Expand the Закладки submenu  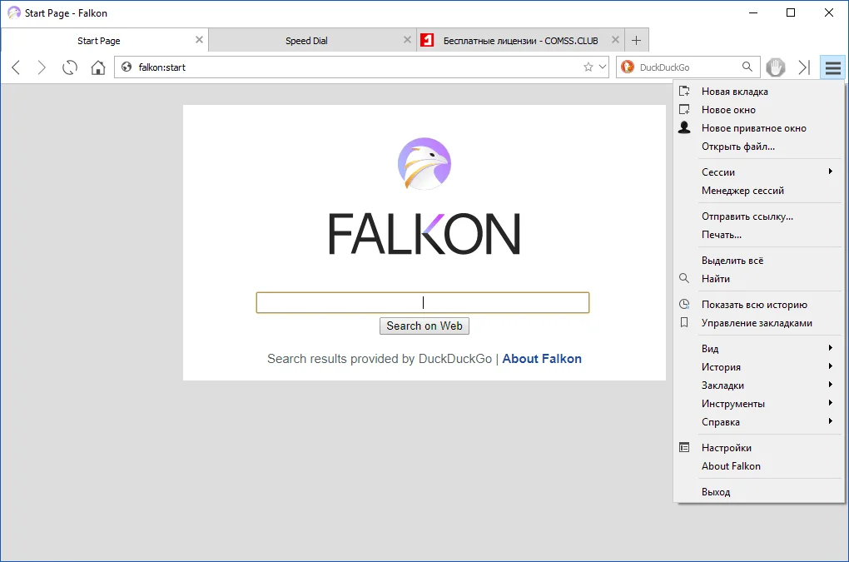[x=759, y=385]
